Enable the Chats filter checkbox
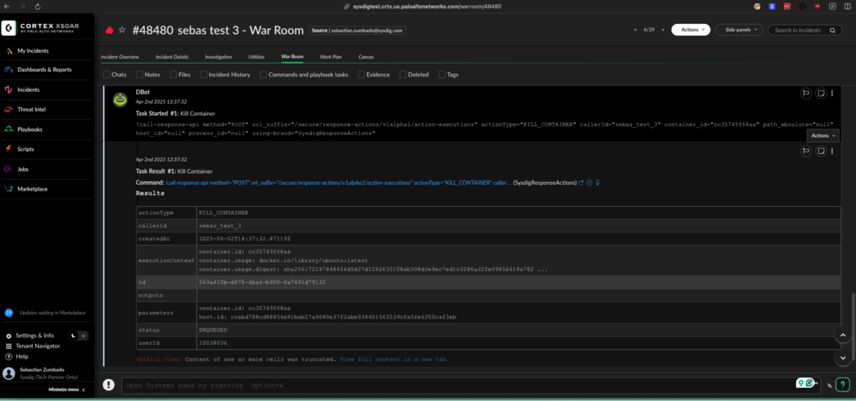Viewport: 856px width, 401px height. [x=107, y=75]
